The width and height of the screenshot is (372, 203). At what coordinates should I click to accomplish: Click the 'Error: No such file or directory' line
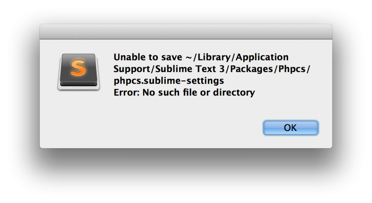click(x=184, y=92)
